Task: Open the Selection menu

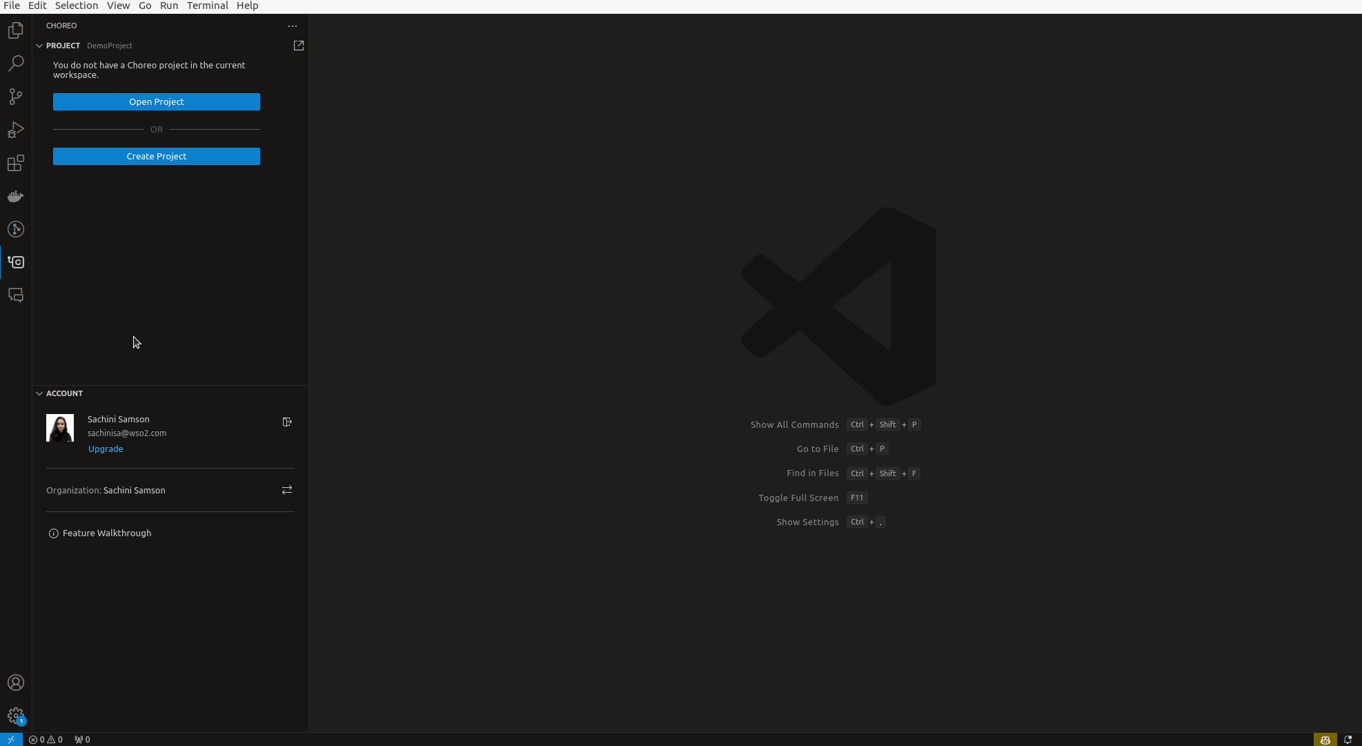Action: click(76, 6)
